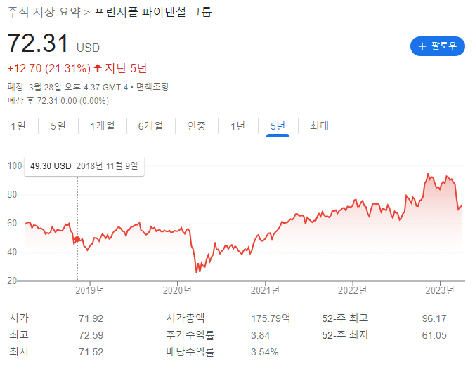Click the 폐장 후 72.31 after-hours text
475x366 pixels.
[58, 101]
